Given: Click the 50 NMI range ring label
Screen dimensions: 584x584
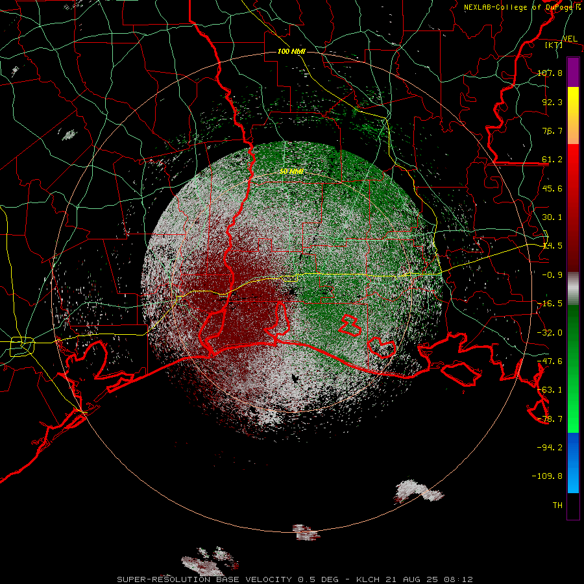Looking at the screenshot, I should click(x=291, y=171).
